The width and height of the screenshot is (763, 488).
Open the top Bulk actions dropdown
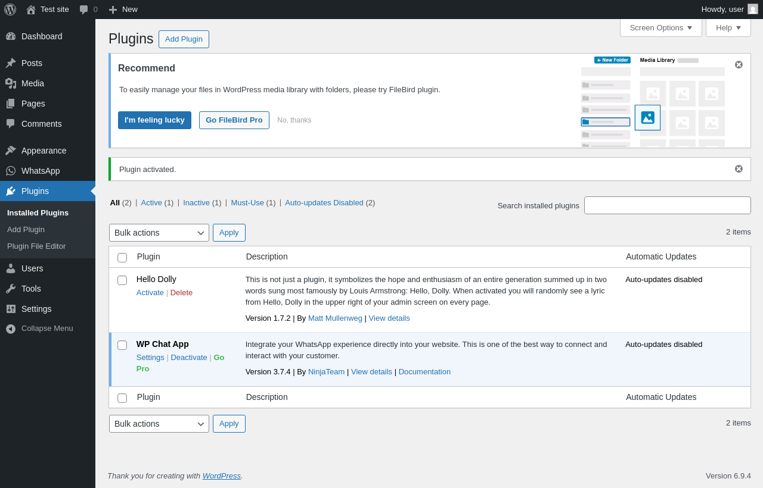pyautogui.click(x=159, y=233)
